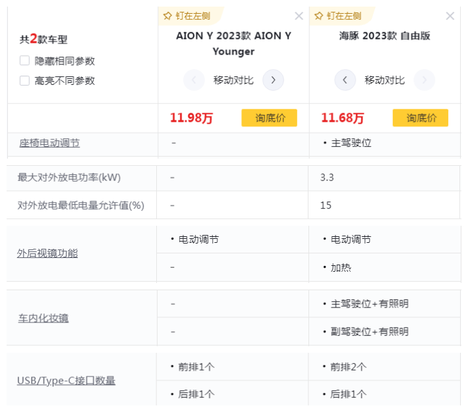468x412 pixels.
Task: Click 钉在左侧 label above 海豚
Action: (344, 16)
